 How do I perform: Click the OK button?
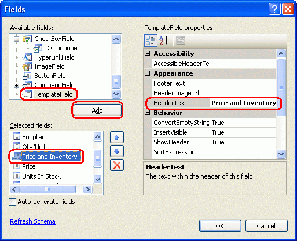pyautogui.click(x=220, y=226)
